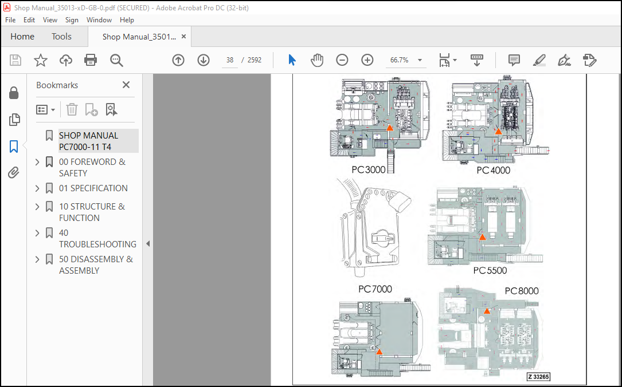
Task: Click the PC8000 diagram label
Action: [x=522, y=291]
